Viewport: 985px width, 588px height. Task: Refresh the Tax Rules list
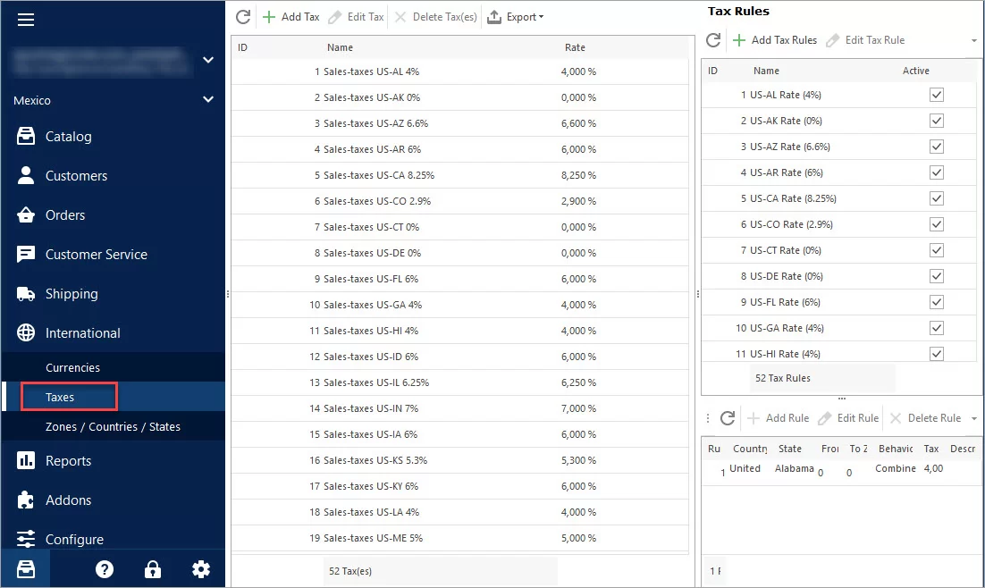tap(713, 40)
